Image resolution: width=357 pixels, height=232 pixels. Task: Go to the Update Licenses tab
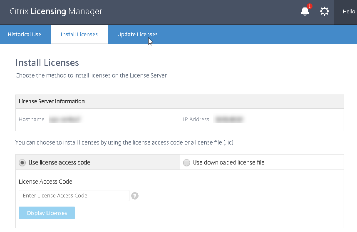pos(137,34)
